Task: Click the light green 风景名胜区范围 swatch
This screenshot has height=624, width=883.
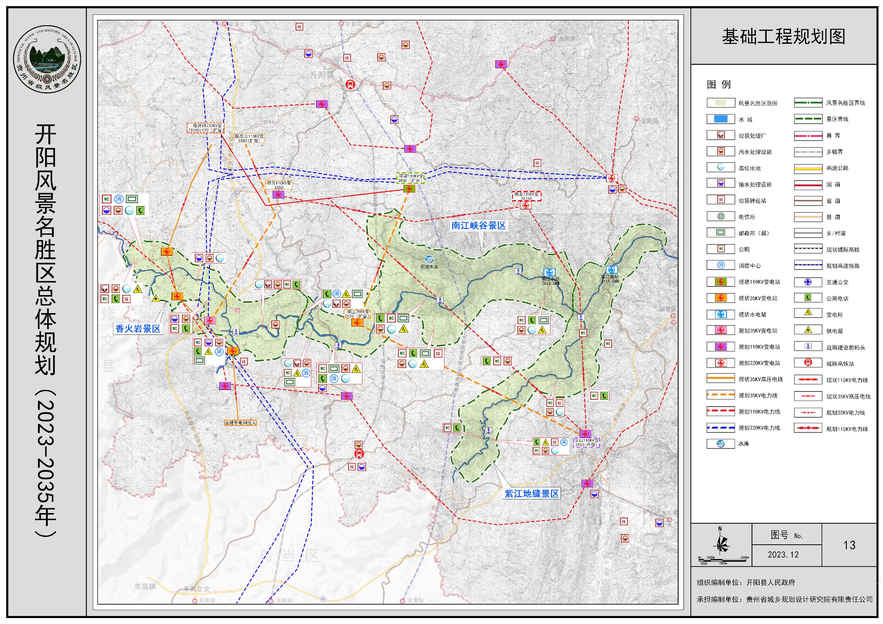Action: (721, 103)
